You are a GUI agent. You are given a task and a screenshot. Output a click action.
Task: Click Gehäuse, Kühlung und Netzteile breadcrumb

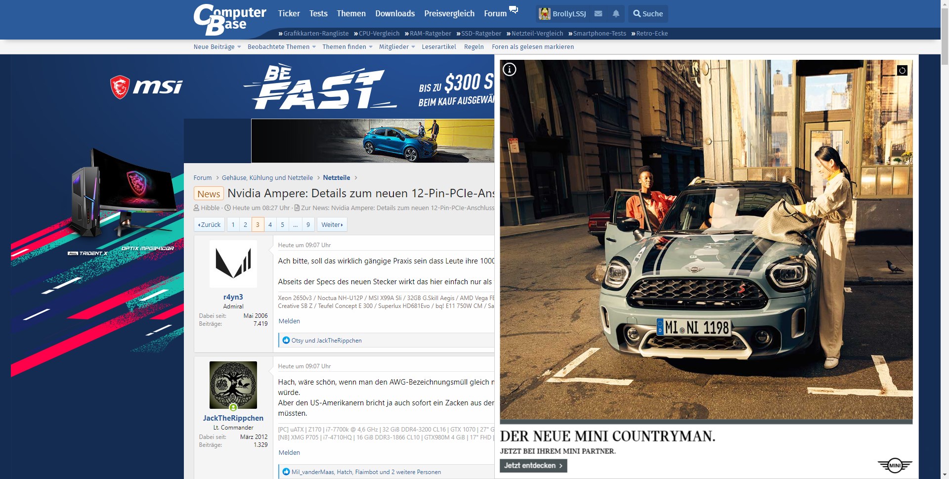pos(267,178)
